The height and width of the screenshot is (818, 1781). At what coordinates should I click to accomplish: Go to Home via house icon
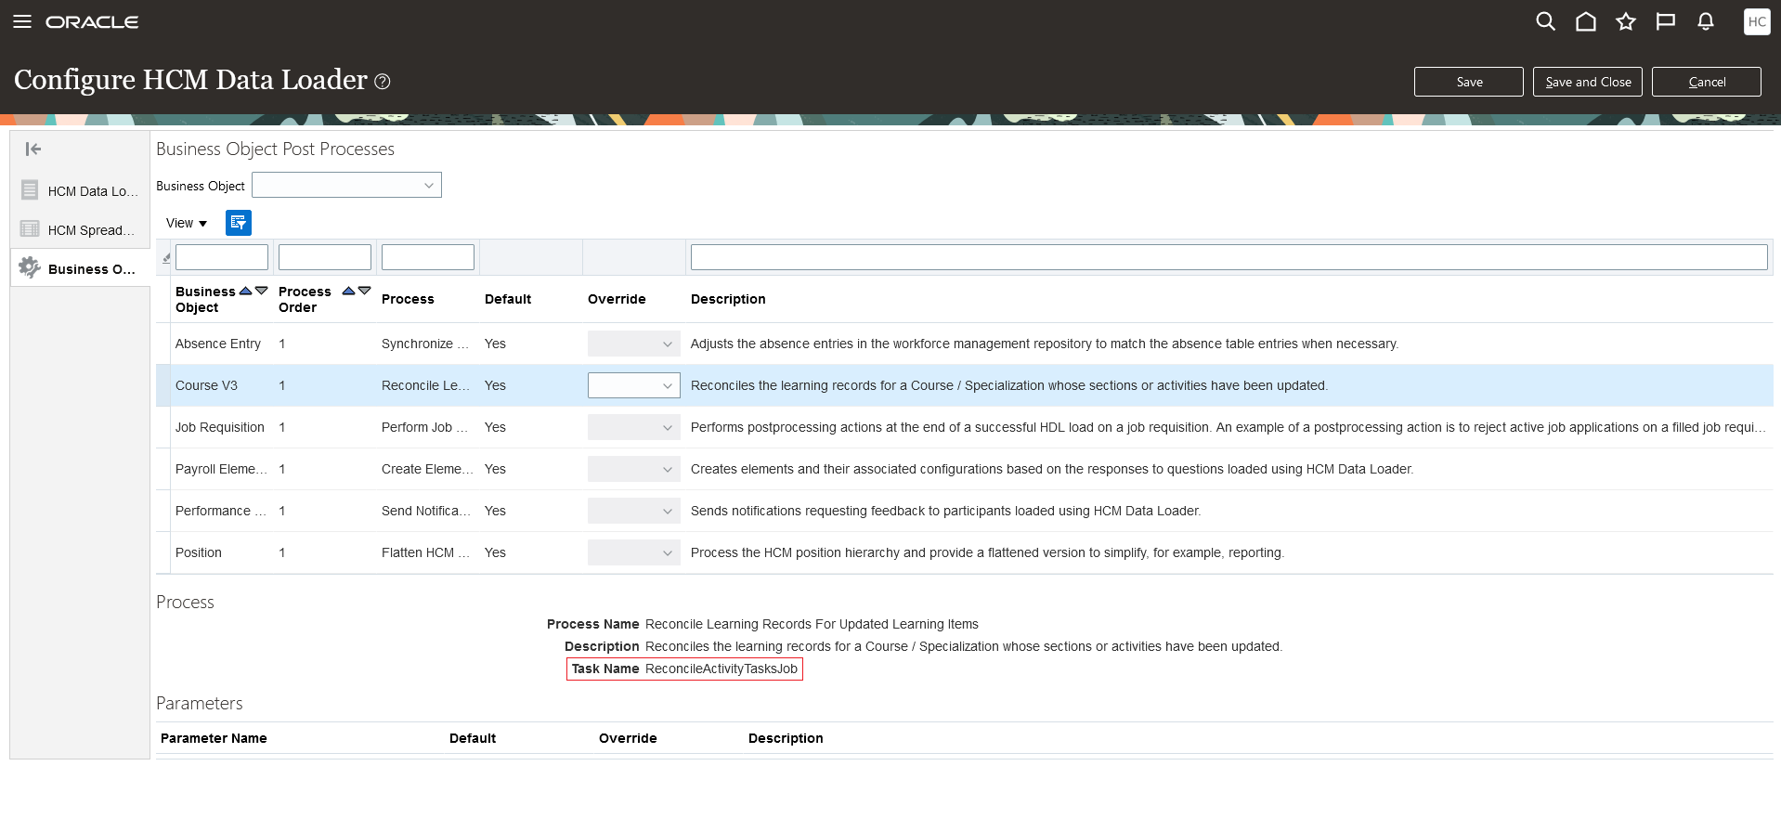click(x=1586, y=21)
